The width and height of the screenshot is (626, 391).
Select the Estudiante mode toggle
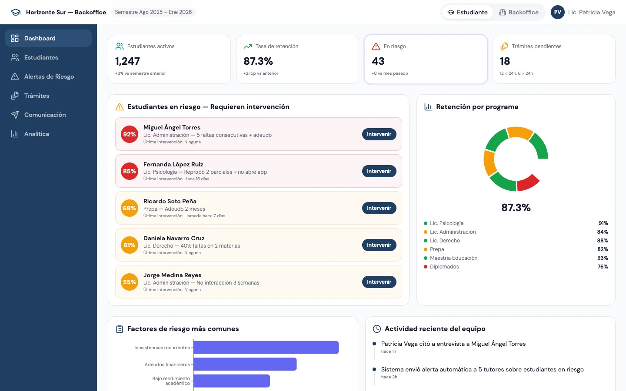point(468,12)
